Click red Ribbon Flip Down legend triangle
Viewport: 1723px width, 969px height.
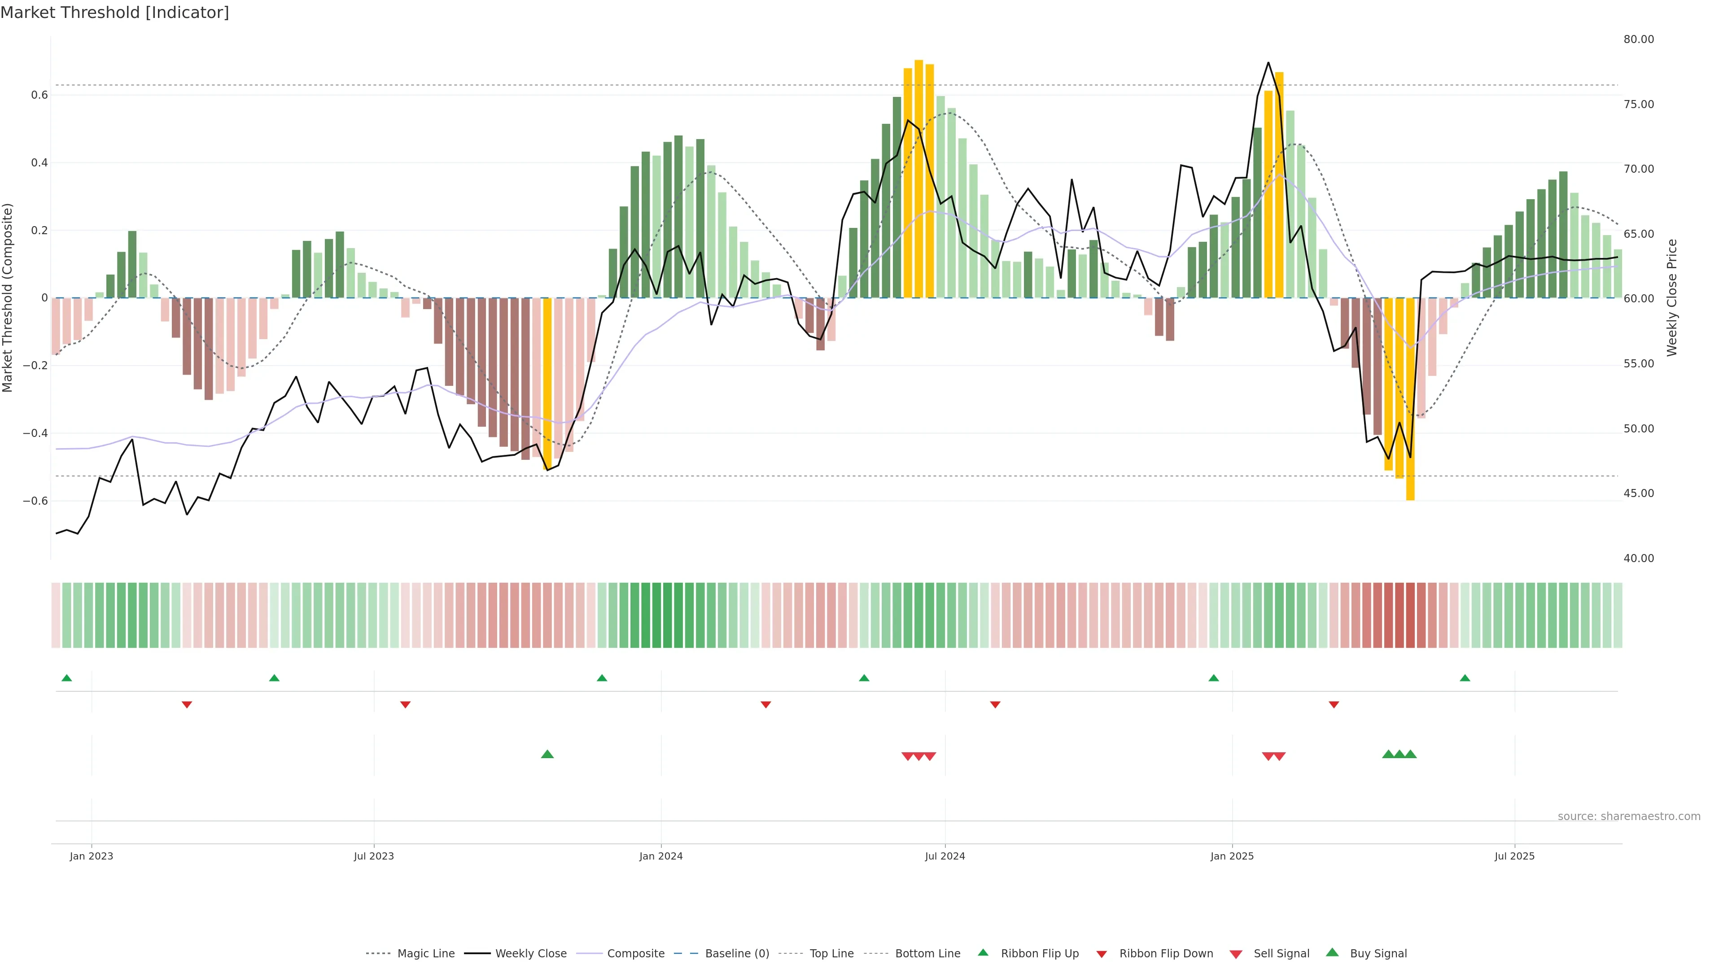click(1101, 954)
